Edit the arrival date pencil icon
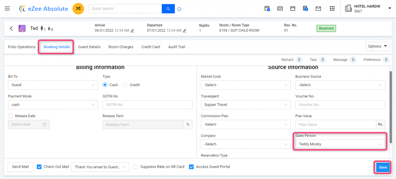Viewport: 396px width, 179px height. tap(132, 31)
